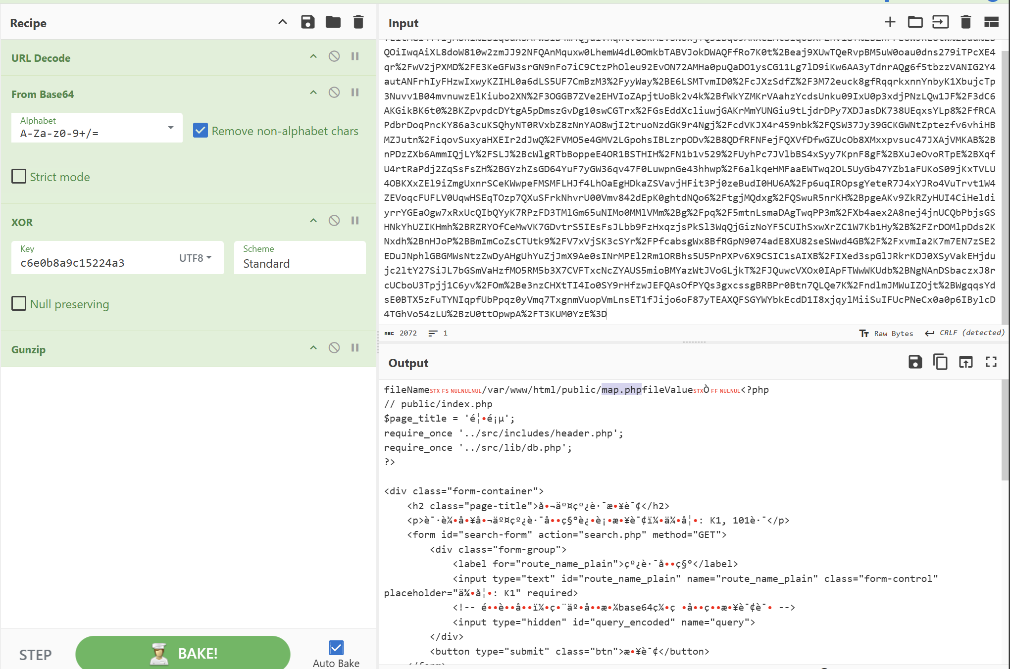The image size is (1010, 669).
Task: Click the URL Decode operation title
Action: point(41,58)
